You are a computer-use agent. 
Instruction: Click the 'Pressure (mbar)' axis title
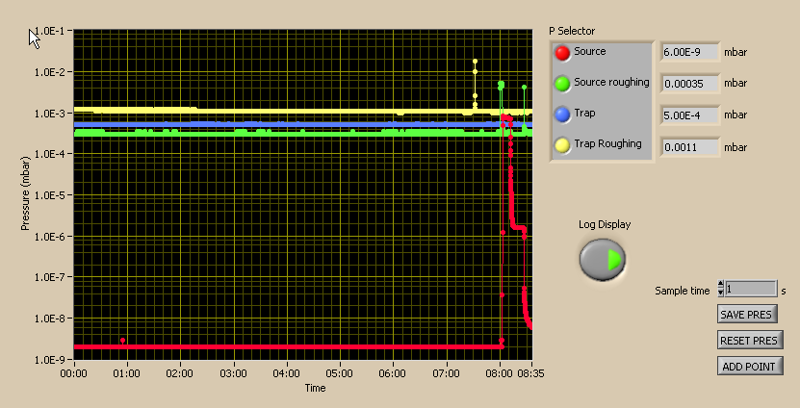point(25,193)
